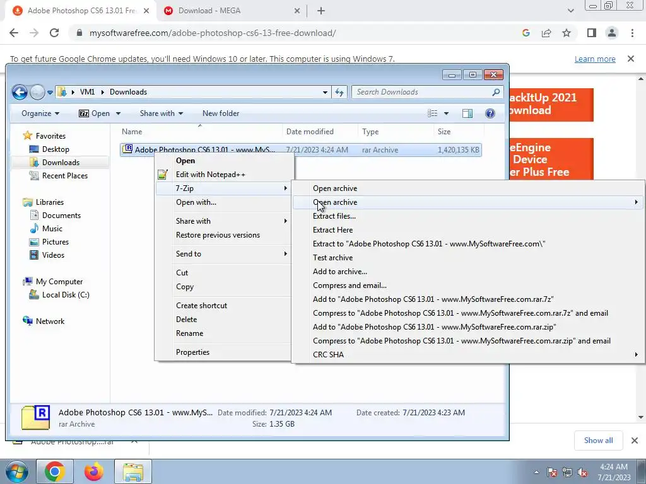646x484 pixels.
Task: Click the Explorer forward navigation button
Action: tap(37, 92)
